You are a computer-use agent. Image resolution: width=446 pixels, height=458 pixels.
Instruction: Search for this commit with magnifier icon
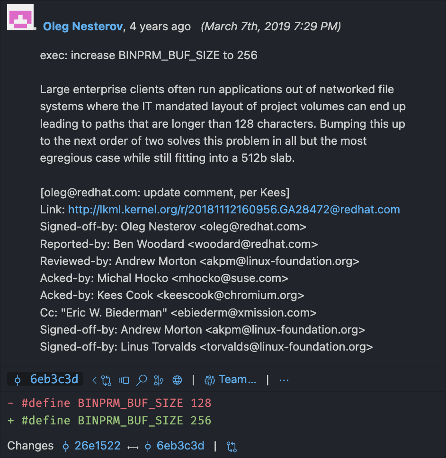142,379
